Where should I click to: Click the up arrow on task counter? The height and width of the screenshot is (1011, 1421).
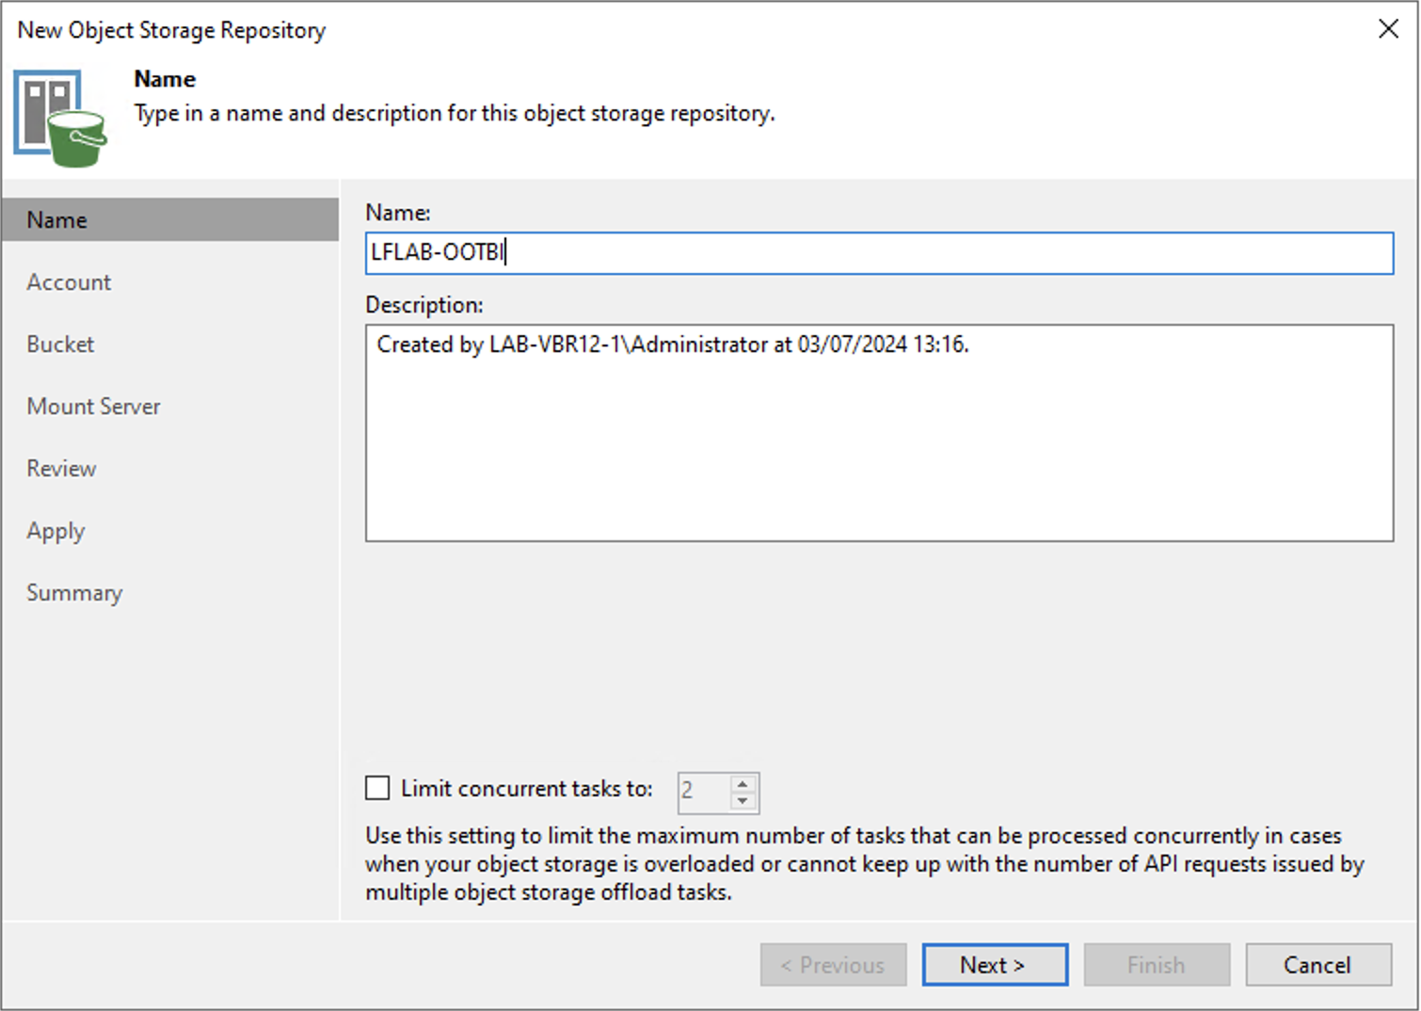(x=742, y=784)
